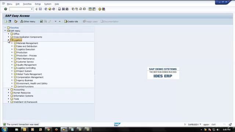
Task: Click the SAP Business Workplace icon
Action: click(x=16, y=21)
